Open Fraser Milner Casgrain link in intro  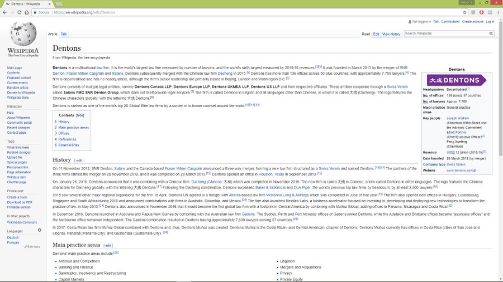tap(85, 74)
